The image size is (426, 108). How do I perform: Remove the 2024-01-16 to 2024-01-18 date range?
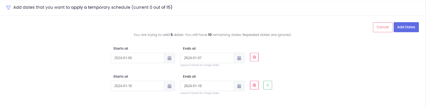pos(254,85)
